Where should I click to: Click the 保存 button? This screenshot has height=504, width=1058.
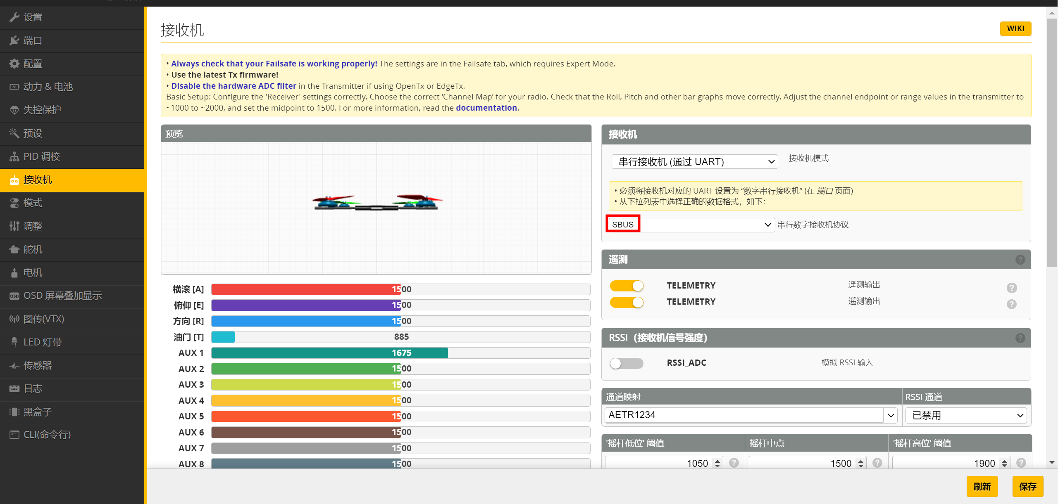click(x=1027, y=486)
